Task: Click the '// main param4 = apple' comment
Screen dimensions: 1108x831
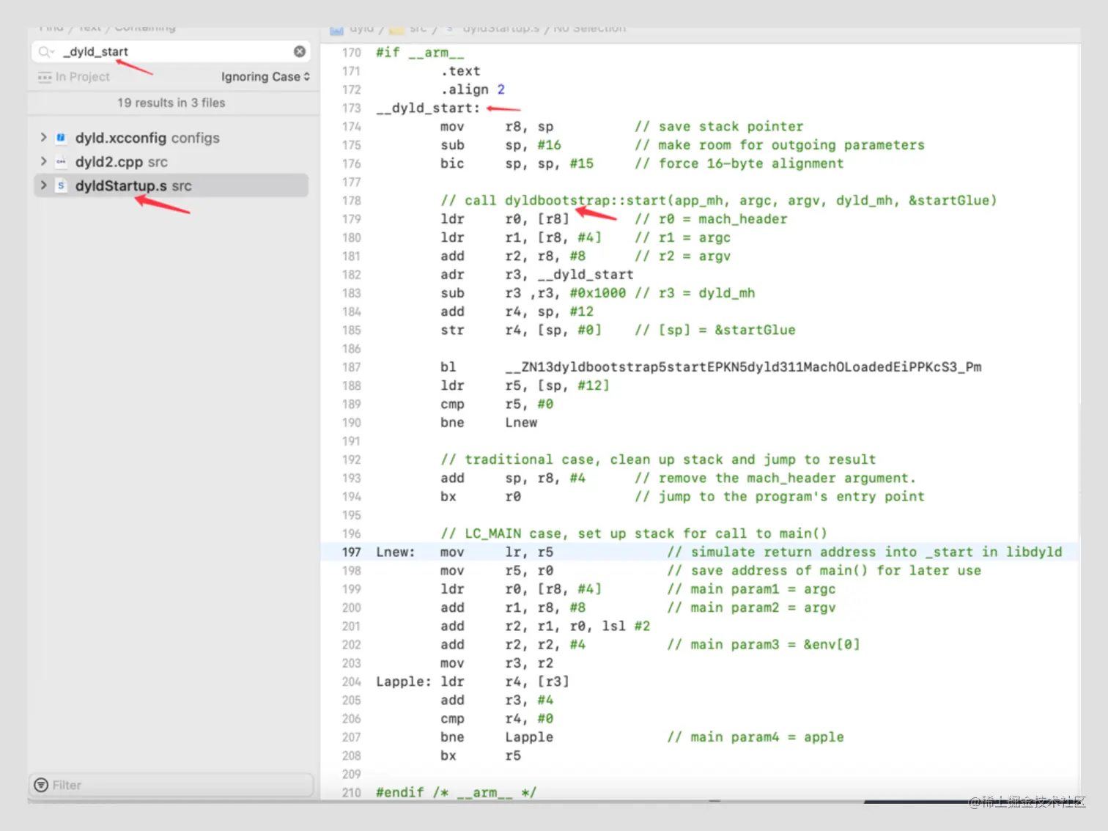Action: pyautogui.click(x=756, y=737)
